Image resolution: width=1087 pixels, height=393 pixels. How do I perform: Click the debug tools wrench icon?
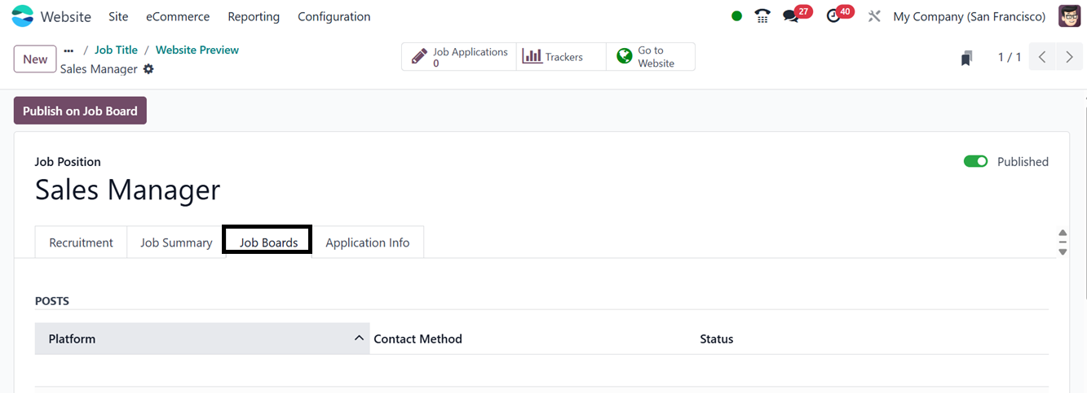coord(874,16)
